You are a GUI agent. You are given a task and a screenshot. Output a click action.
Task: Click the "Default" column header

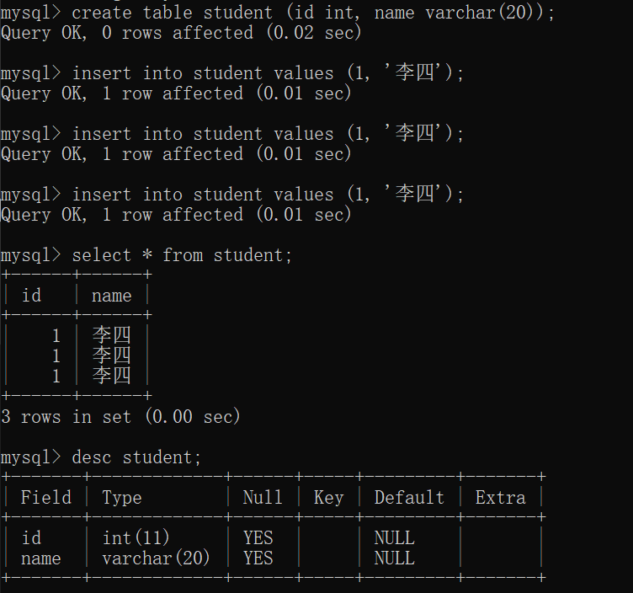click(409, 498)
